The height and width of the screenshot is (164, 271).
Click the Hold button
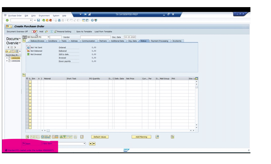tap(41, 32)
